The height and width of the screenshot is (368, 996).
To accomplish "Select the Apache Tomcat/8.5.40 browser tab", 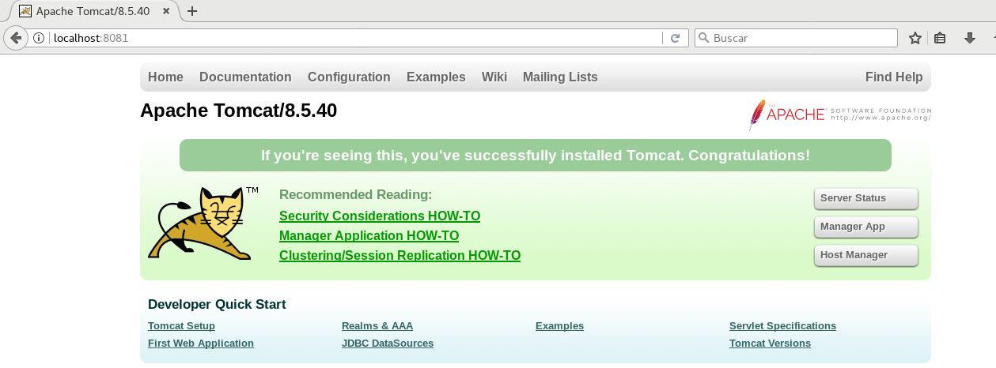I will click(93, 11).
